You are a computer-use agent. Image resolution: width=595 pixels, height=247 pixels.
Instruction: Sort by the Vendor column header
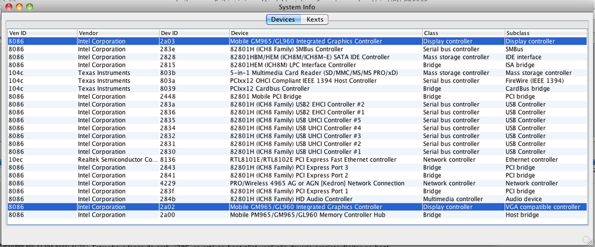click(117, 33)
